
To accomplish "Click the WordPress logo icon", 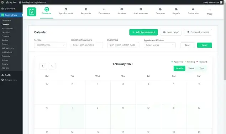I will coord(2,2).
